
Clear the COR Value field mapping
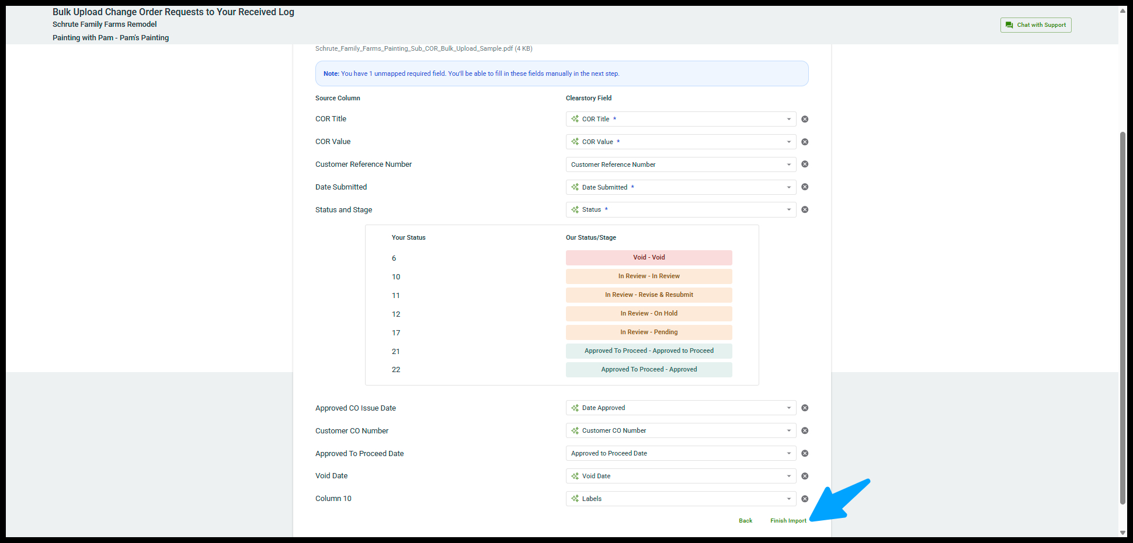tap(804, 142)
